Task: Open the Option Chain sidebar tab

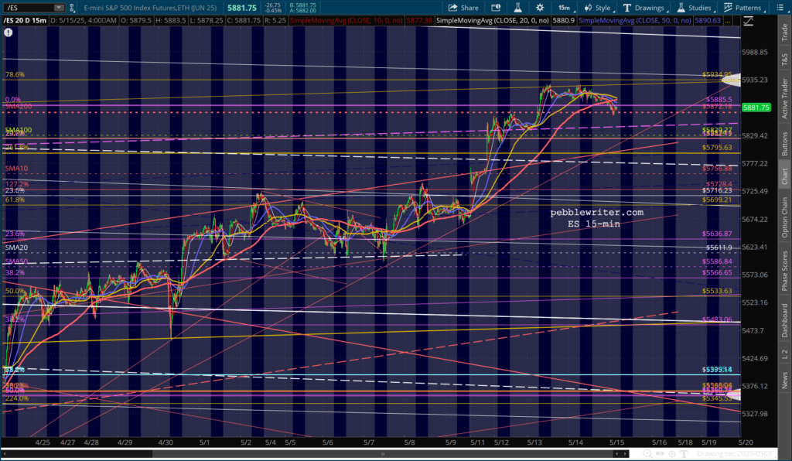Action: point(784,217)
